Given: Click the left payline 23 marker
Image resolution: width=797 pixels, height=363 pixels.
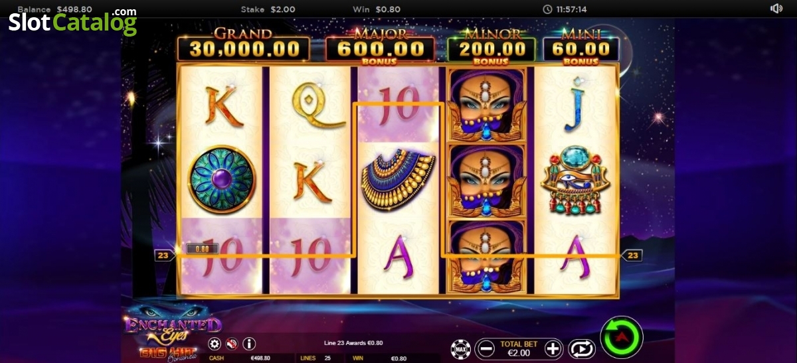Looking at the screenshot, I should point(164,255).
